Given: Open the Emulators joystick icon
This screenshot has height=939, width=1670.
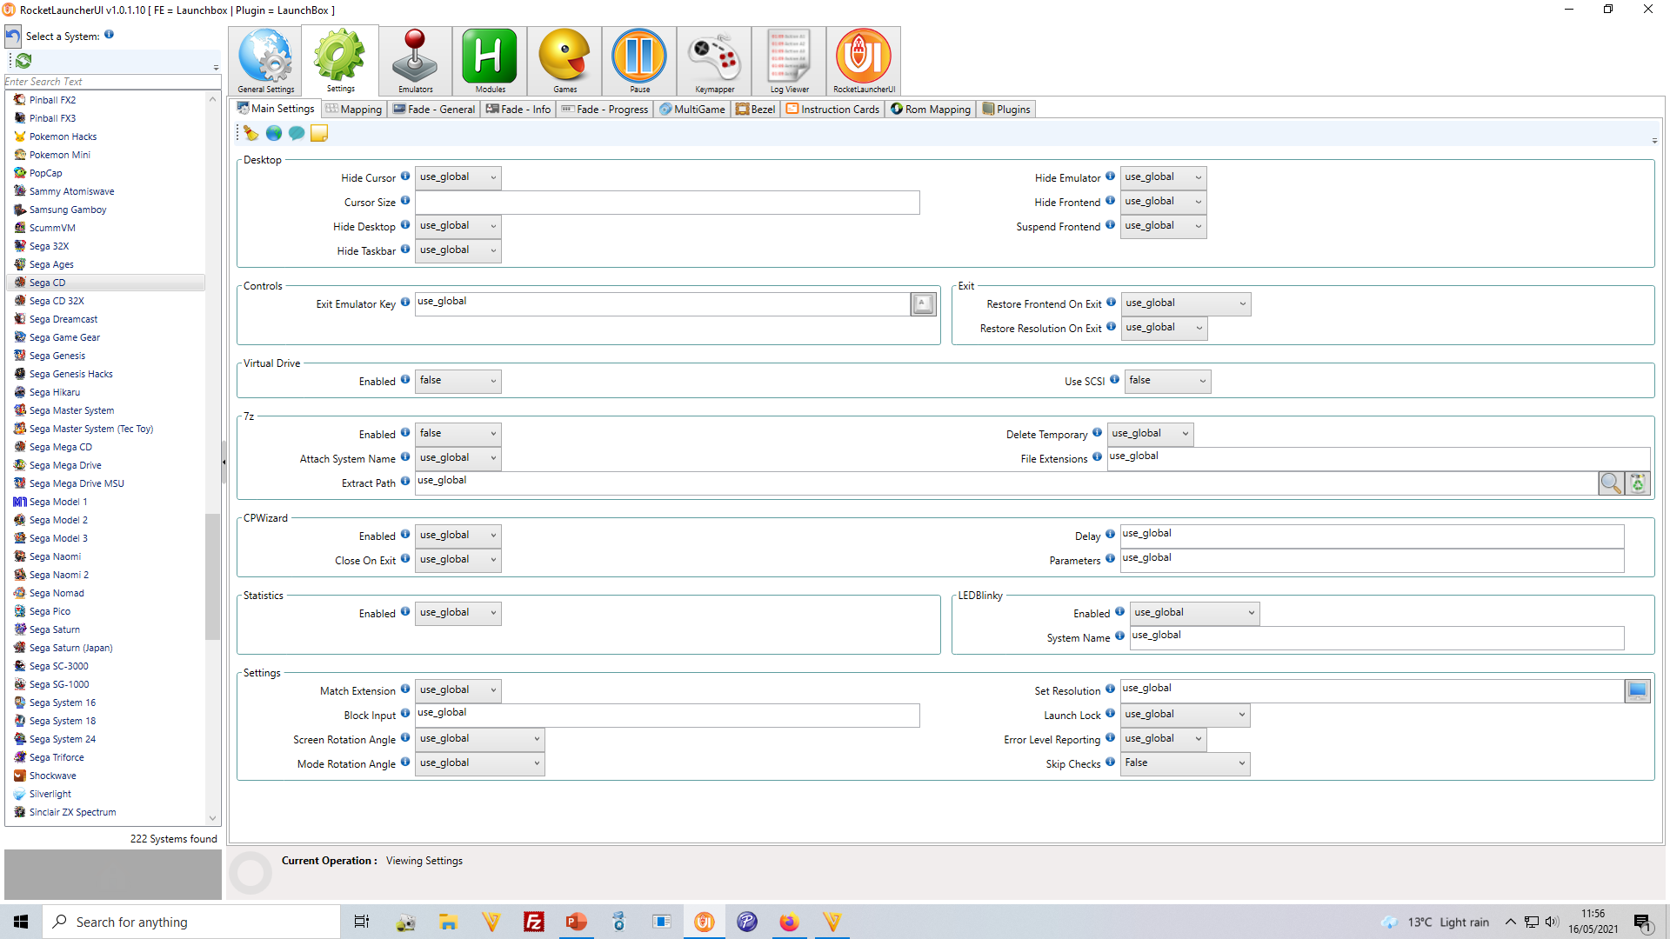Looking at the screenshot, I should tap(415, 60).
